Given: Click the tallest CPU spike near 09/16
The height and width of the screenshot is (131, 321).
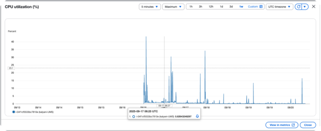Looking at the screenshot, I should tap(146, 37).
